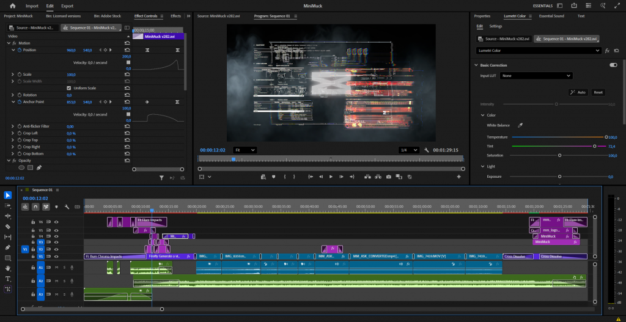Open the Input LUT dropdown
The height and width of the screenshot is (322, 626).
tap(536, 76)
